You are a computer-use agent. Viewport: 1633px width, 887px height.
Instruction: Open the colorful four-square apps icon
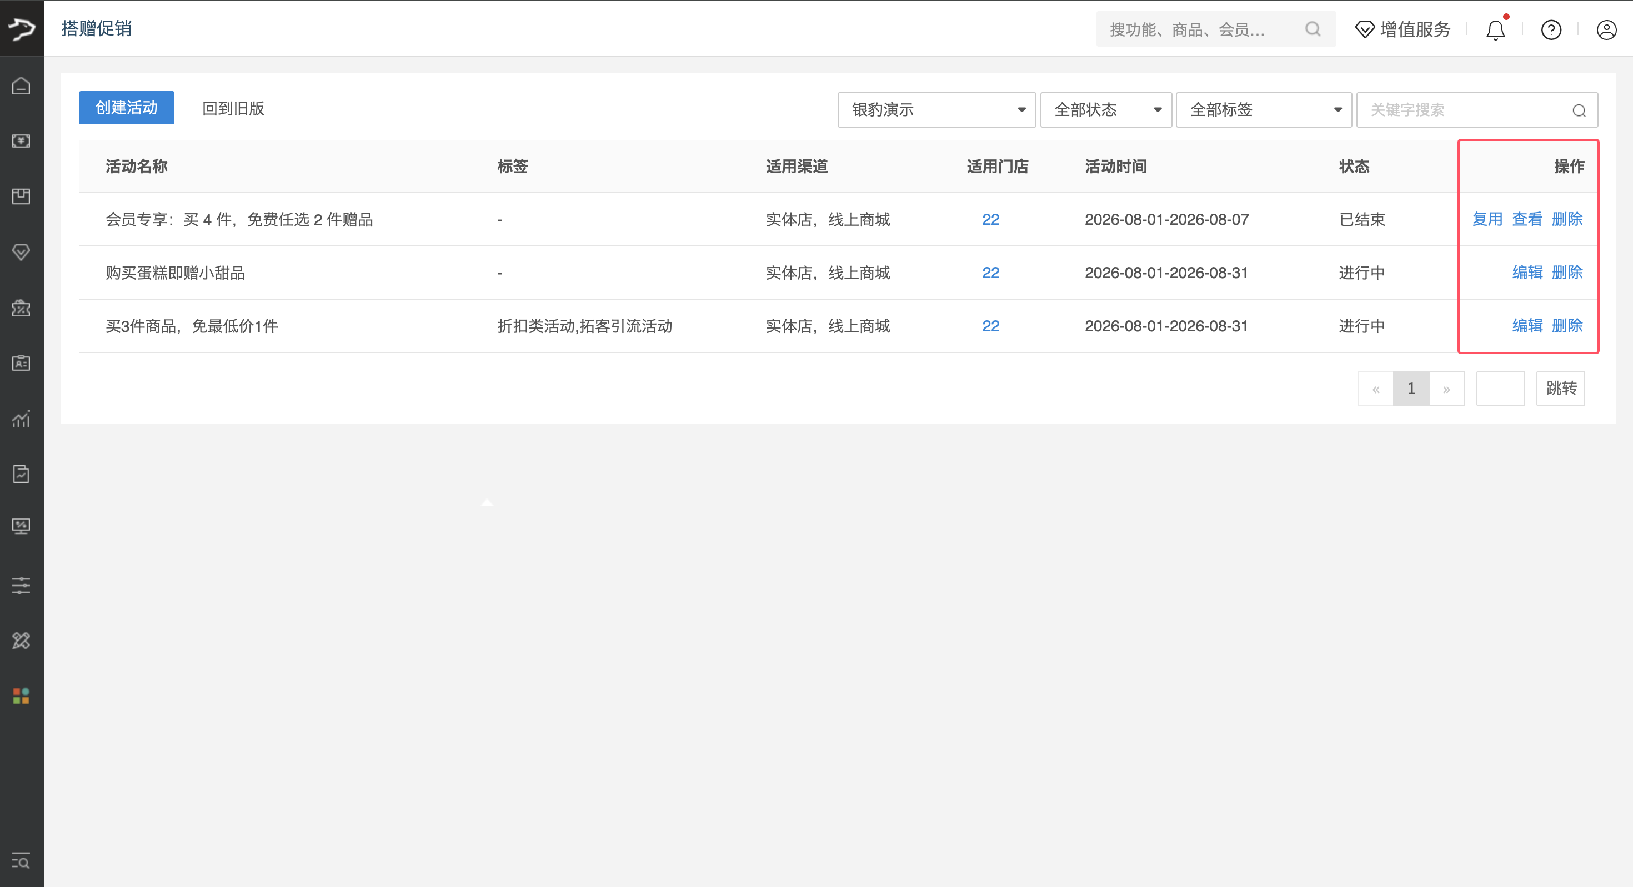click(x=22, y=696)
